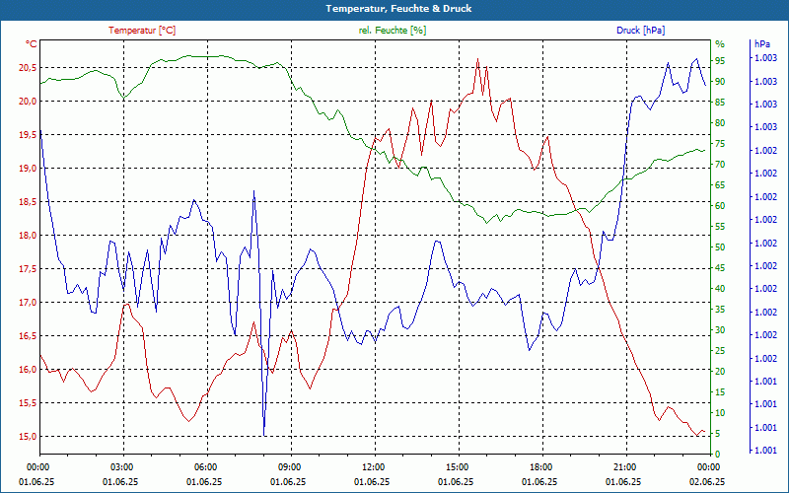This screenshot has width=789, height=493.
Task: Click the '18:00' time axis label
Action: pos(539,466)
